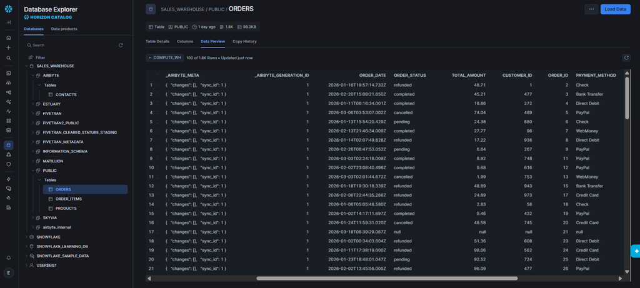Select the Data Preview tab
The width and height of the screenshot is (640, 288).
click(x=212, y=42)
